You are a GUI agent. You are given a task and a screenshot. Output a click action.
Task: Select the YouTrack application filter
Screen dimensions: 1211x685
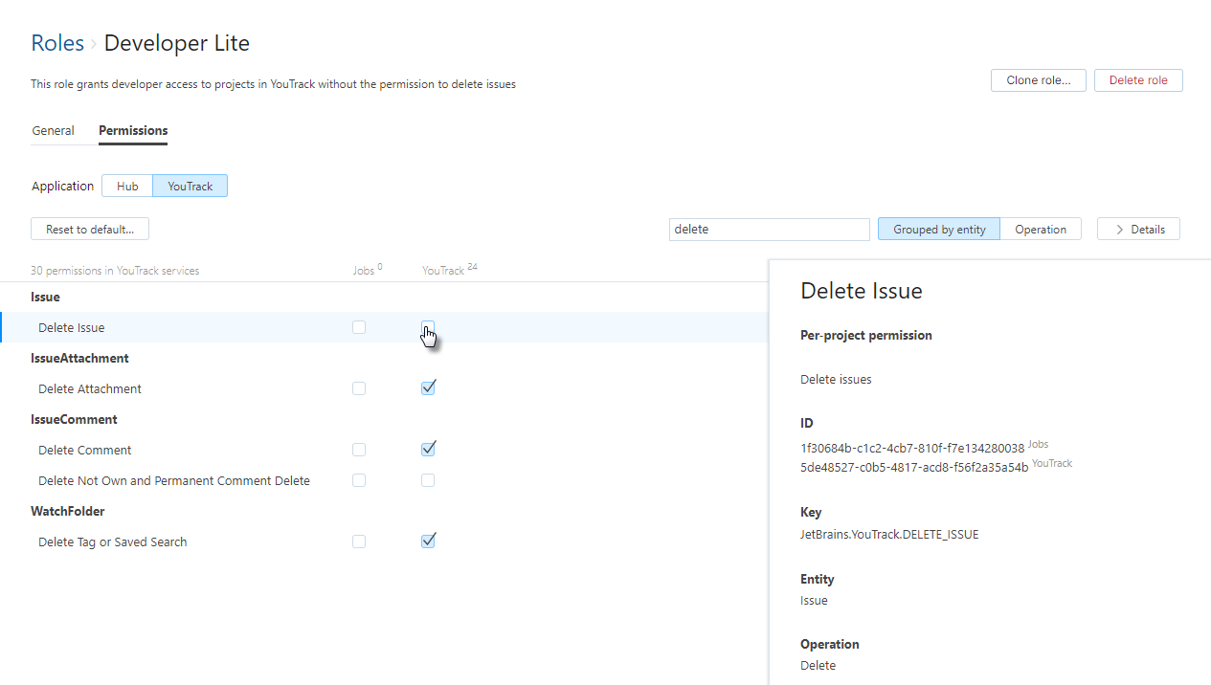coord(190,186)
